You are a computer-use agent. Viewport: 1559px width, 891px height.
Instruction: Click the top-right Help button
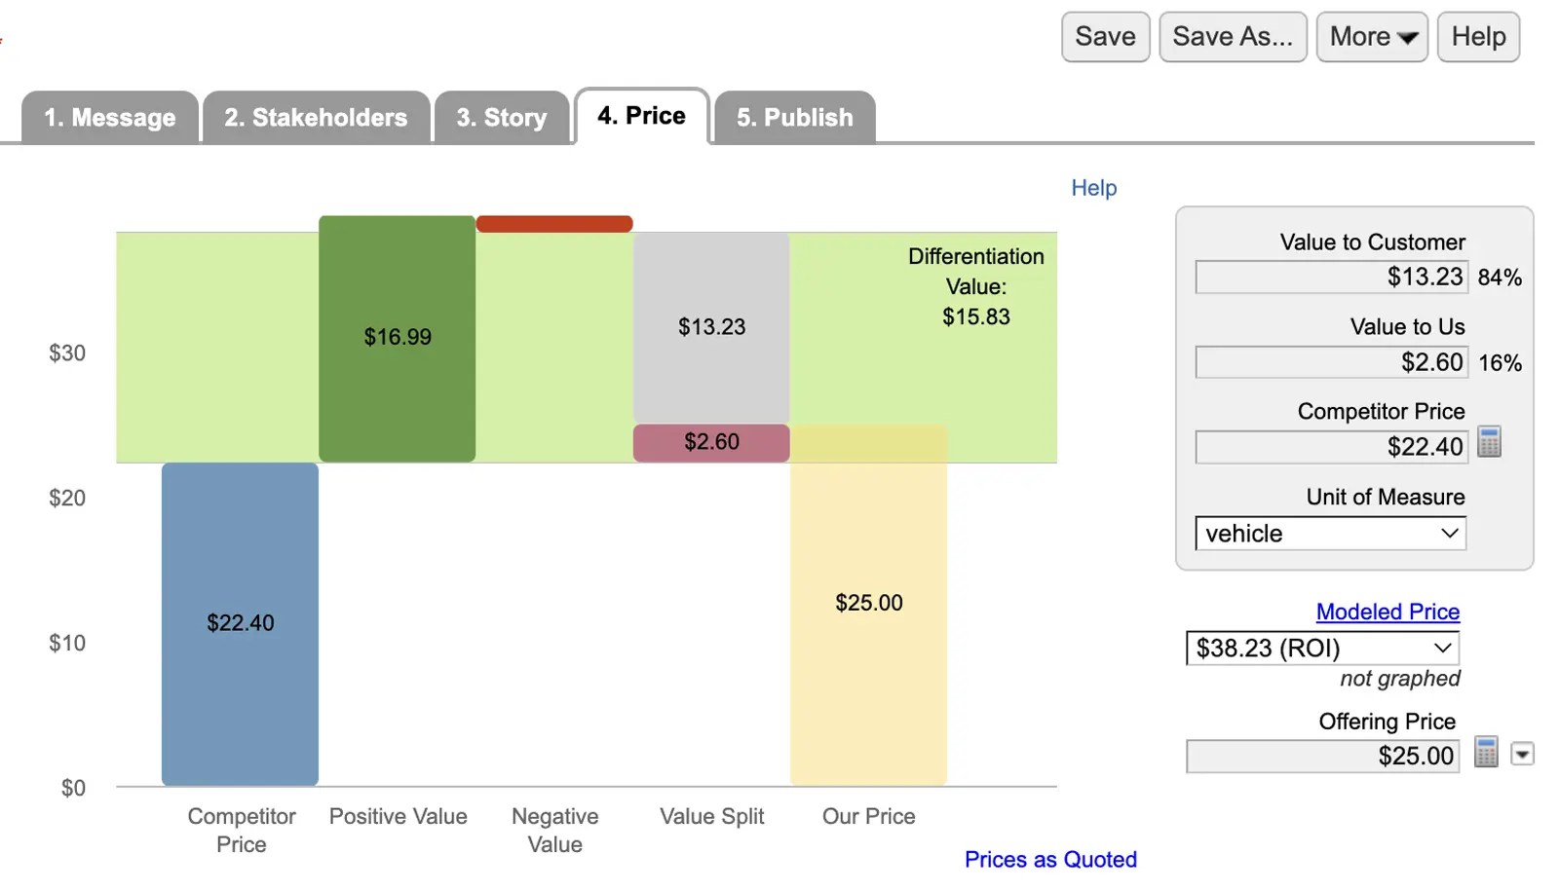click(1477, 37)
